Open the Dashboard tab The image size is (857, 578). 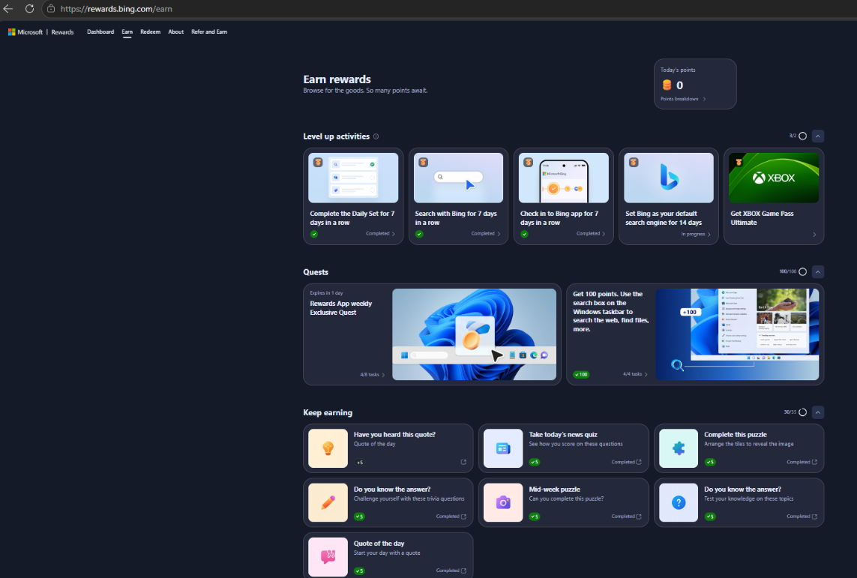(100, 32)
